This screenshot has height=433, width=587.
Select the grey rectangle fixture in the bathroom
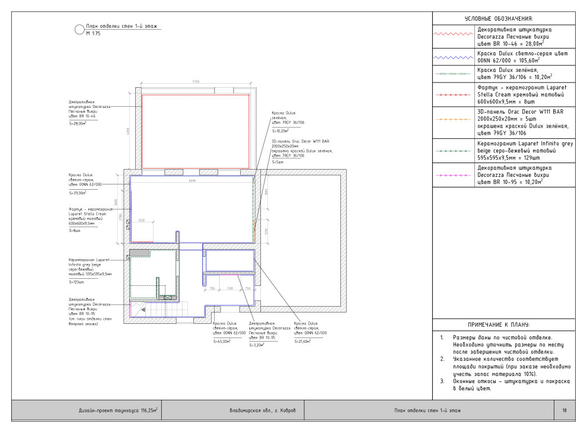click(x=139, y=253)
